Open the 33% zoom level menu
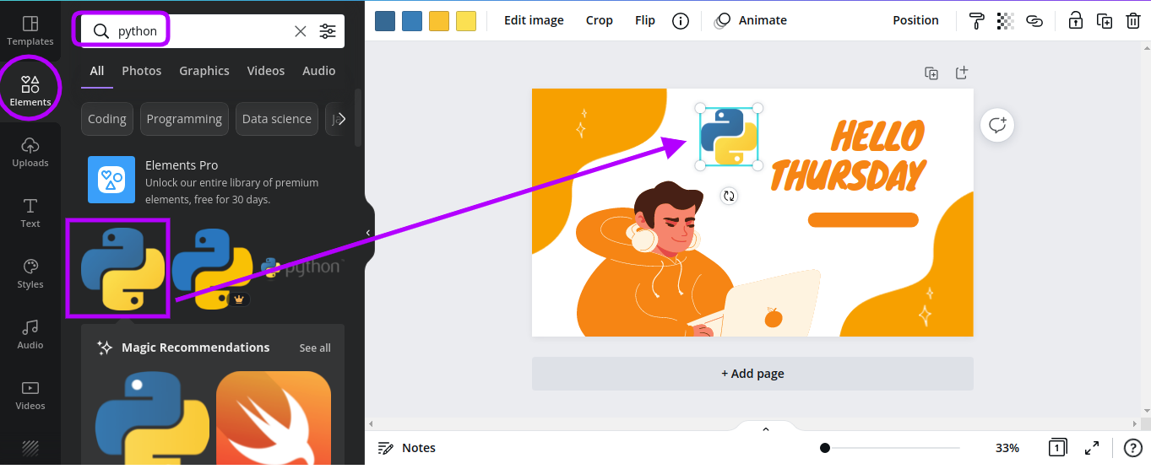The height and width of the screenshot is (469, 1151). click(x=1007, y=448)
